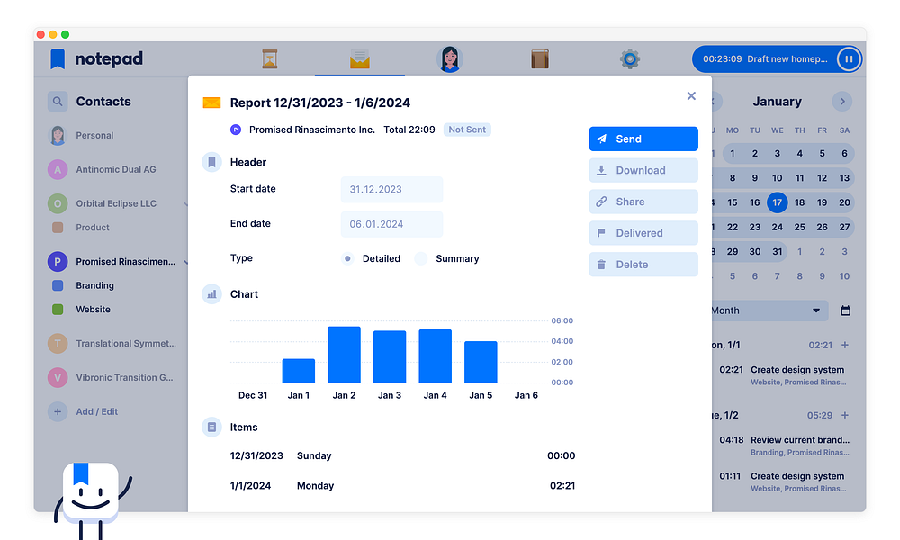Click the End date field
The image size is (900, 540).
392,224
